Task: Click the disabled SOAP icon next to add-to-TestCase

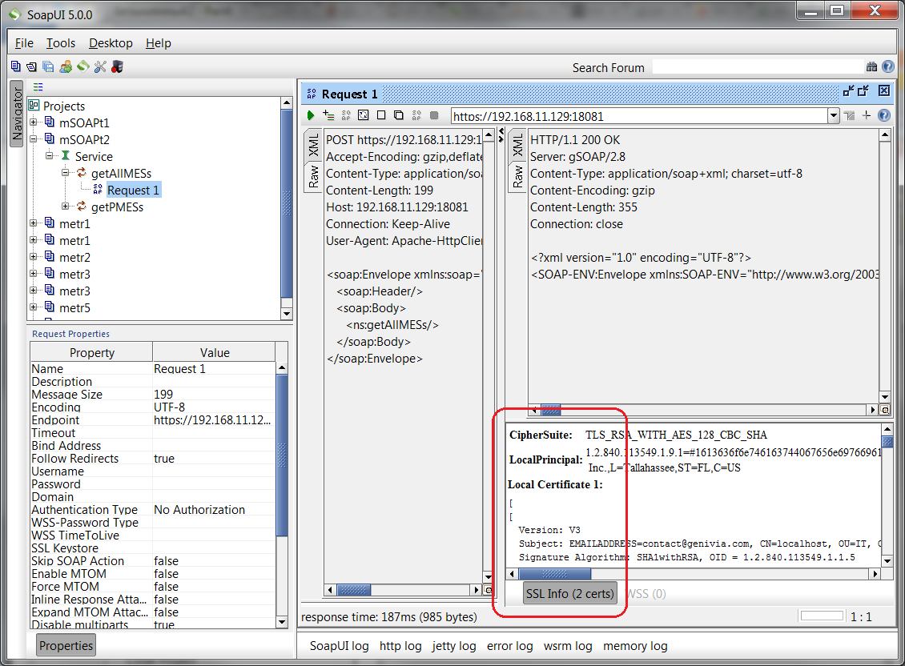Action: 346,115
